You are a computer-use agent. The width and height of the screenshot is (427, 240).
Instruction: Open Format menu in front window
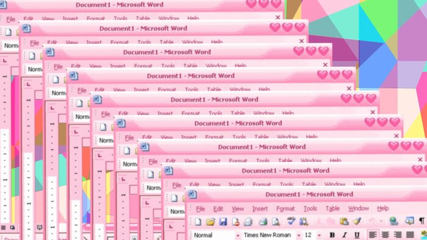pyautogui.click(x=285, y=209)
